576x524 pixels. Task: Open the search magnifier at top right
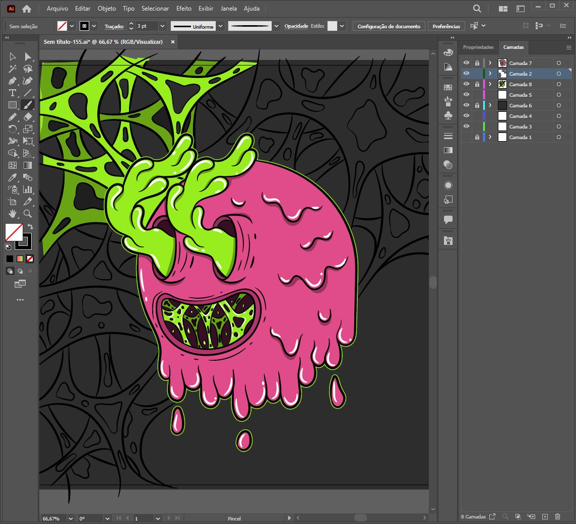(477, 9)
